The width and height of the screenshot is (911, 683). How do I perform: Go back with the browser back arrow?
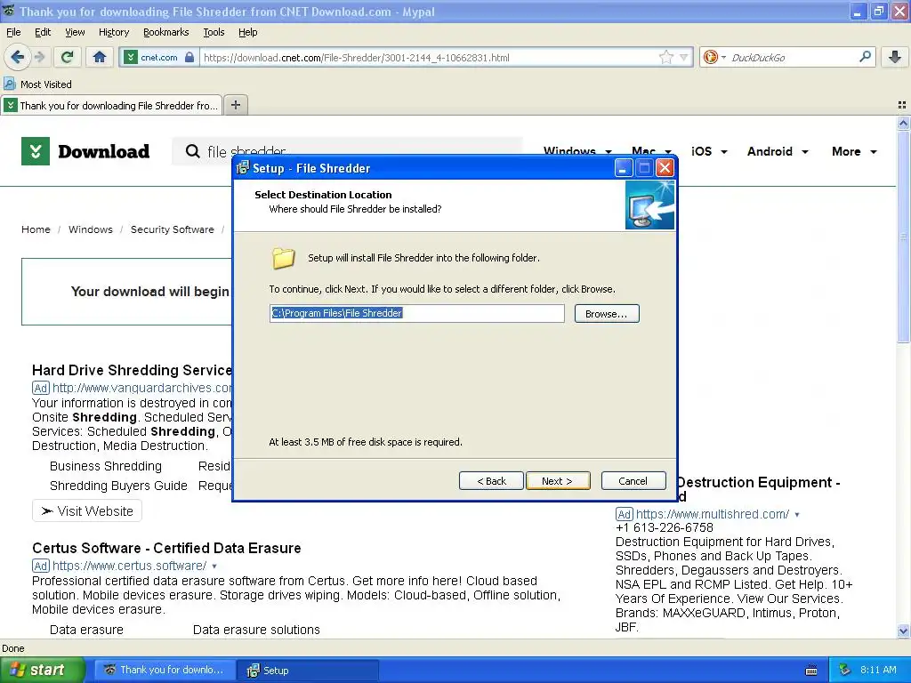pos(17,57)
